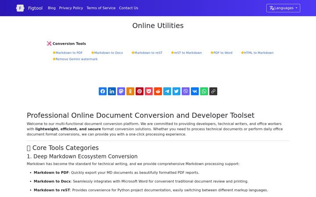This screenshot has width=316, height=197.
Task: Open the Blog page
Action: click(52, 8)
